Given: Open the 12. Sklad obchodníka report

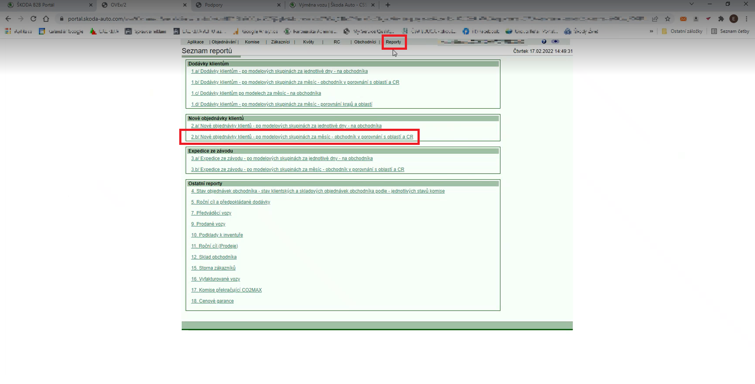Looking at the screenshot, I should pyautogui.click(x=214, y=257).
